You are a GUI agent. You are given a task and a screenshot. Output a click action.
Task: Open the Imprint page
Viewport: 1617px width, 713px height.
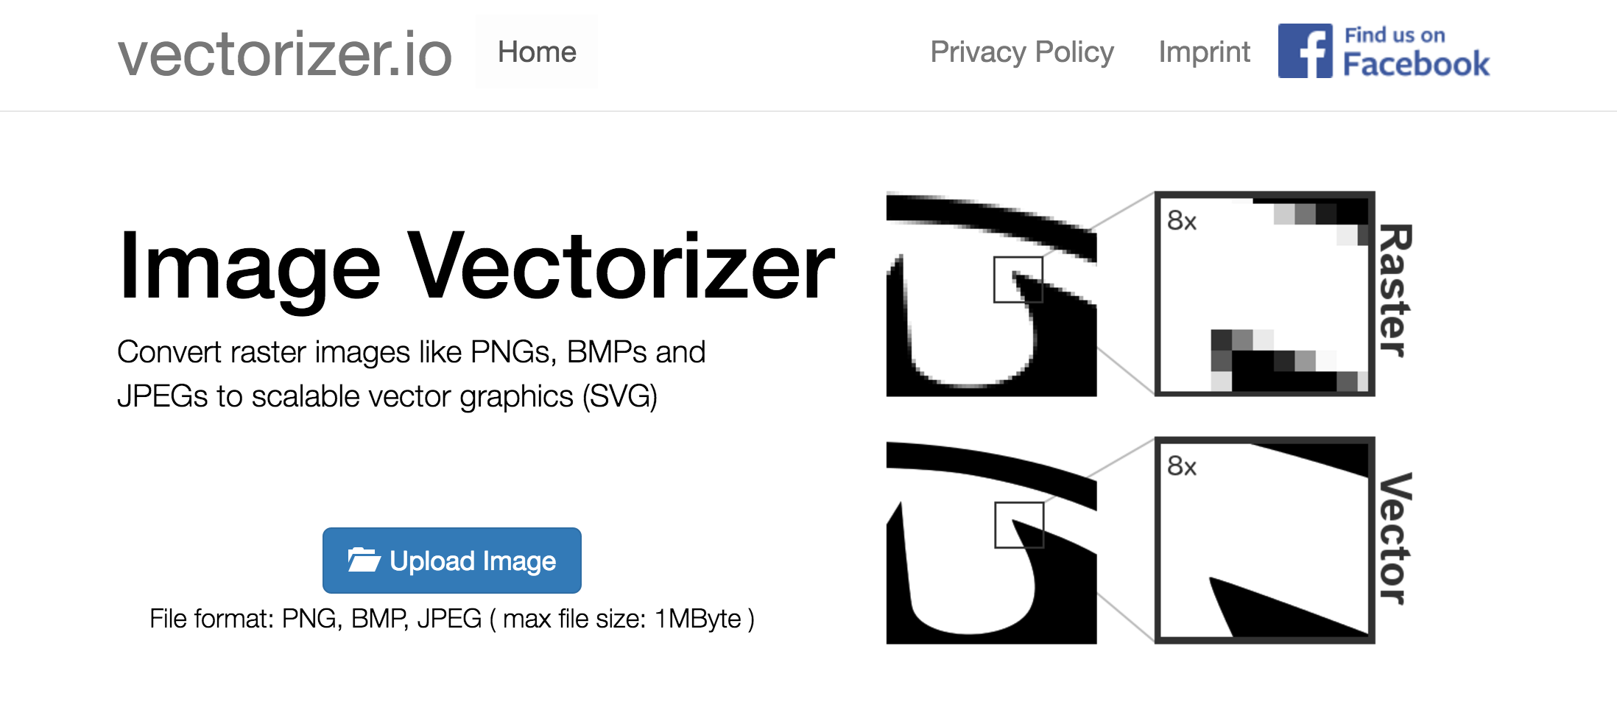click(1205, 52)
